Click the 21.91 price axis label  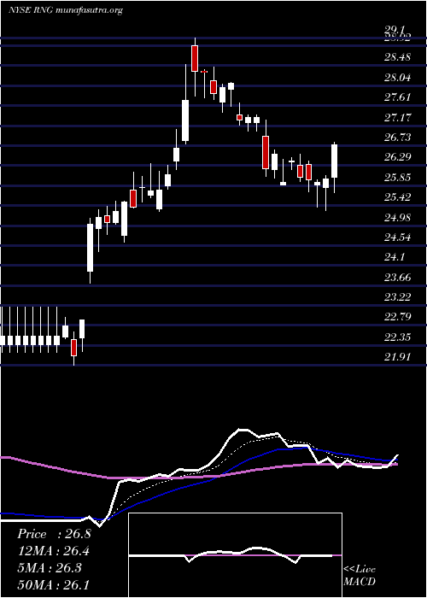397,357
